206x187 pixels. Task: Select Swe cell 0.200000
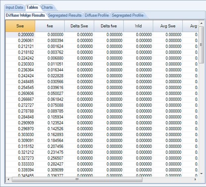click(x=20, y=35)
